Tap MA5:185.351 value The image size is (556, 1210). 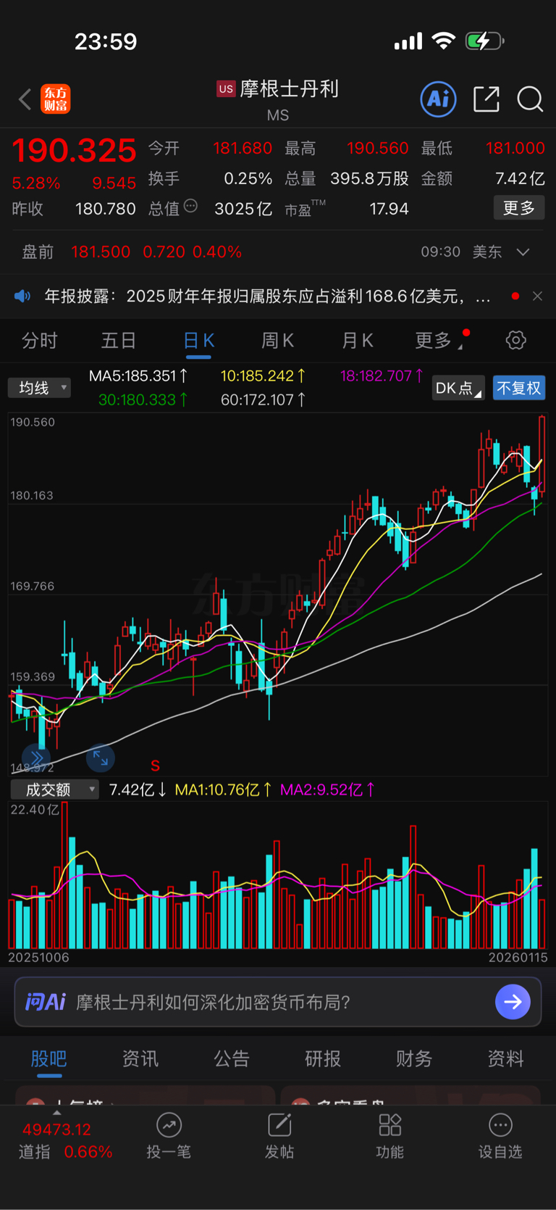[x=138, y=376]
